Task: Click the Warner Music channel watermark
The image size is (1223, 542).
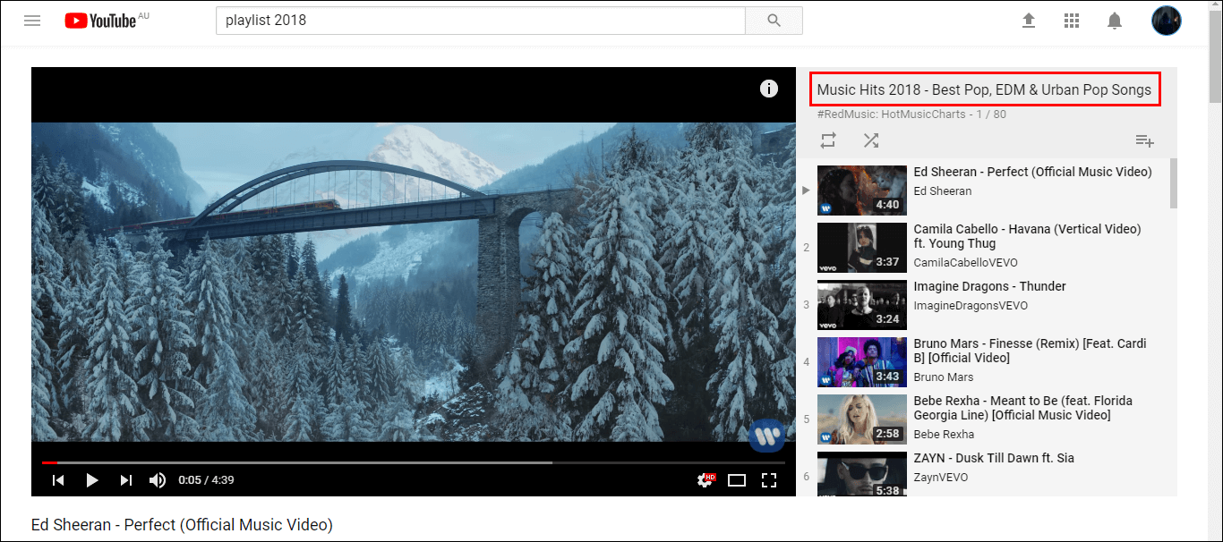Action: coord(766,436)
